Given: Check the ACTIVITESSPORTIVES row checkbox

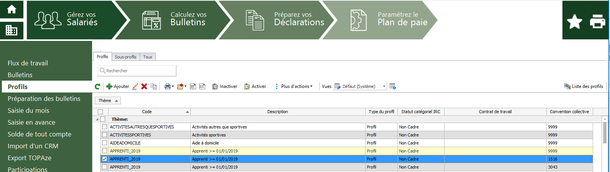Looking at the screenshot, I should [x=104, y=135].
